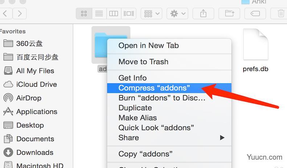Select the prefs.db file
This screenshot has height=168, width=287.
pyautogui.click(x=255, y=51)
